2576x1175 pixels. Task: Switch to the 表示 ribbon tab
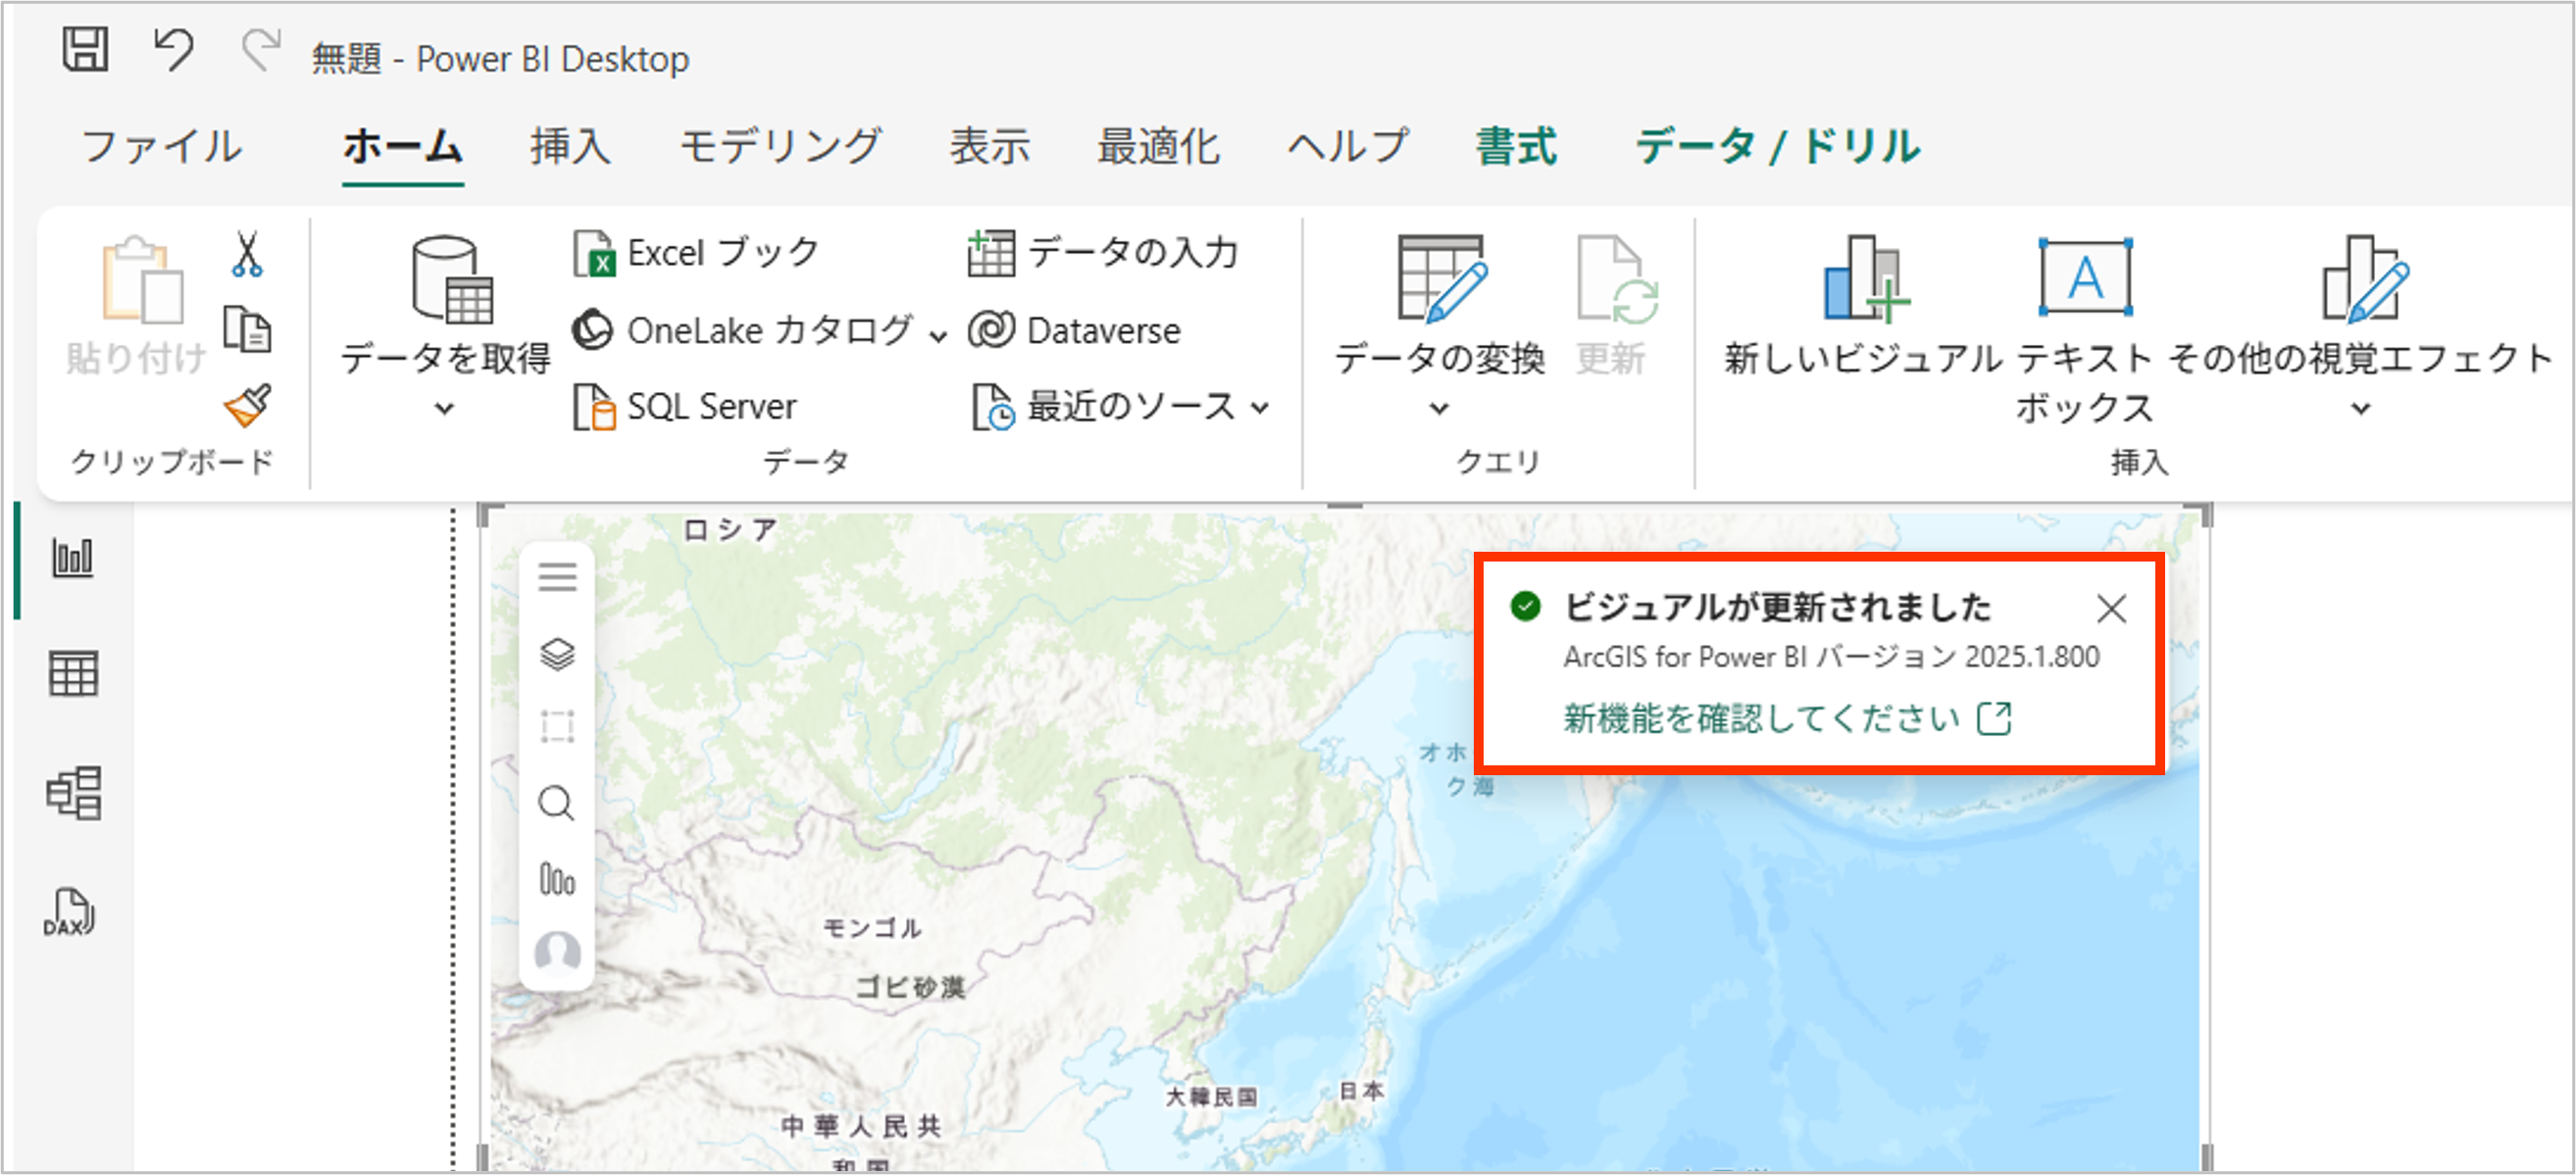tap(989, 147)
